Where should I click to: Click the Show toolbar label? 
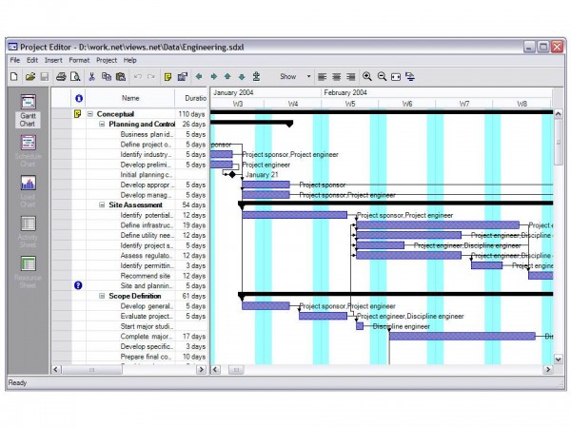point(287,76)
